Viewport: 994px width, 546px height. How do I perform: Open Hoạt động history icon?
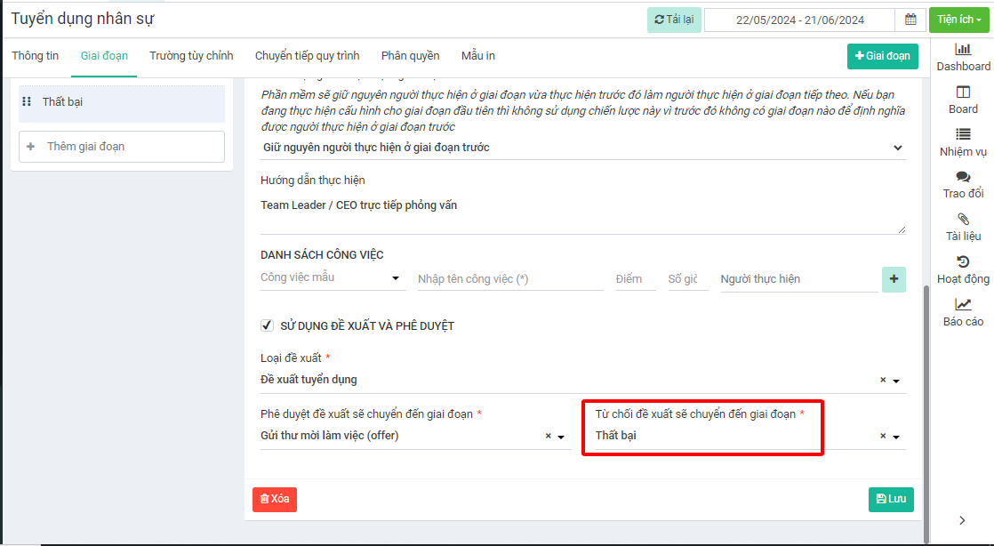pyautogui.click(x=963, y=262)
